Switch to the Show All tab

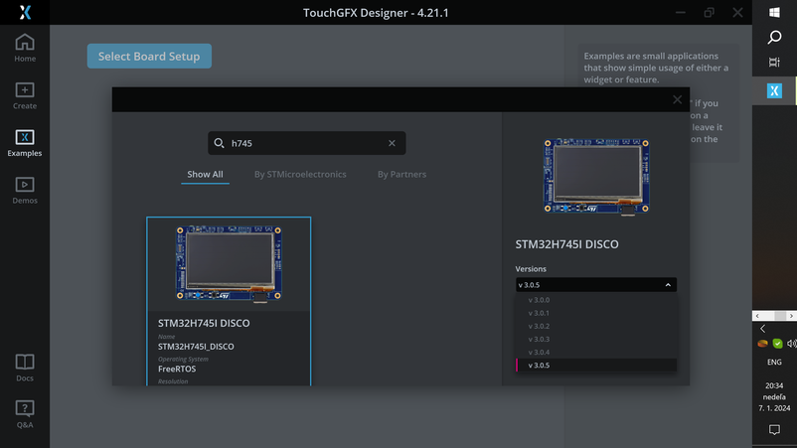(x=205, y=174)
